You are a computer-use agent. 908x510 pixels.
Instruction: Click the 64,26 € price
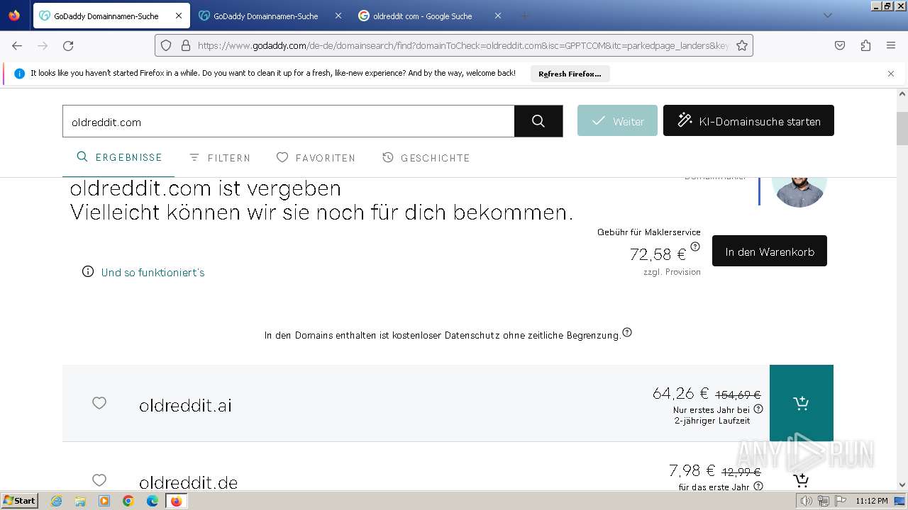(x=680, y=393)
